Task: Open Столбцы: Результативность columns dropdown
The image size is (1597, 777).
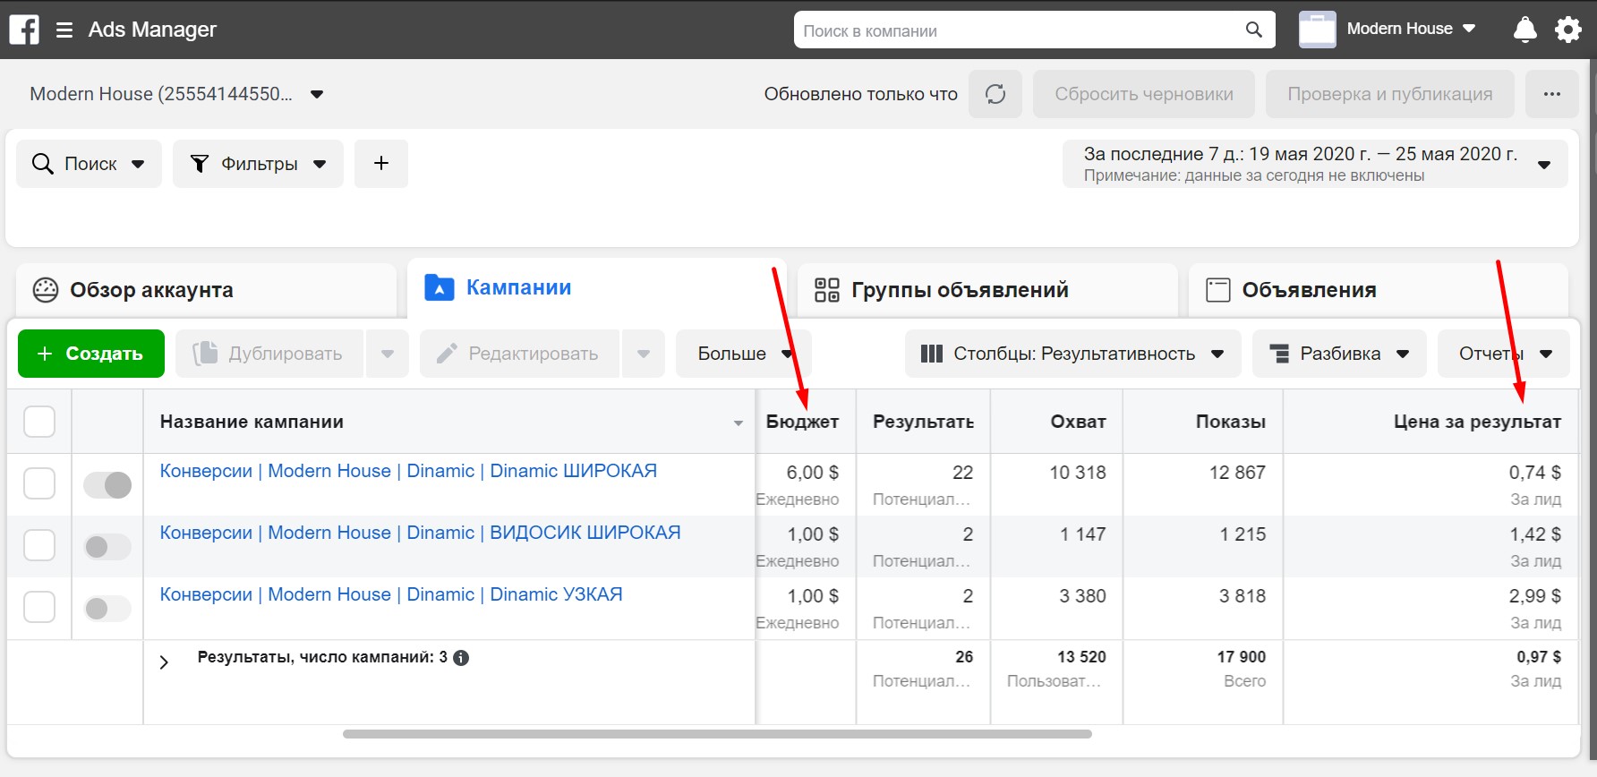Action: coord(1073,354)
